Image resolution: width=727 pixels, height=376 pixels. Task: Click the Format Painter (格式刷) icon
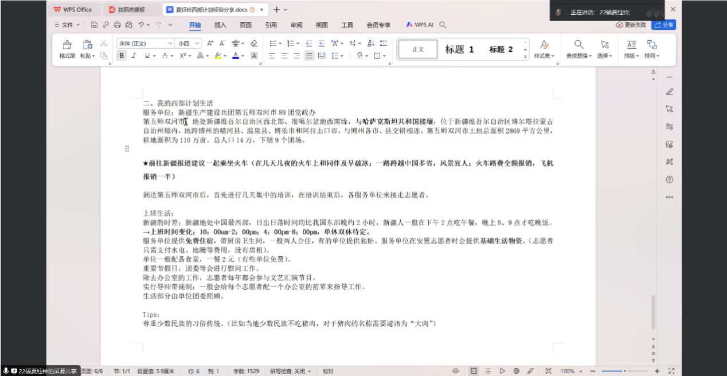(x=67, y=48)
